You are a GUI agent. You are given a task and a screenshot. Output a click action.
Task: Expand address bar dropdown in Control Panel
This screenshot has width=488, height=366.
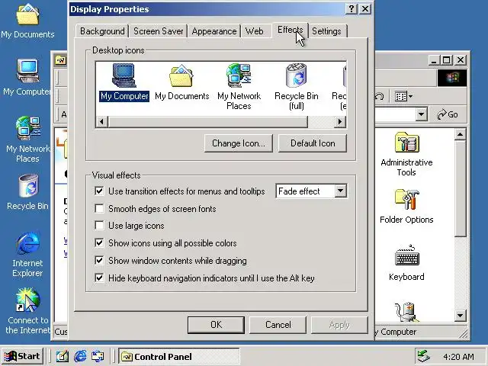pos(421,114)
